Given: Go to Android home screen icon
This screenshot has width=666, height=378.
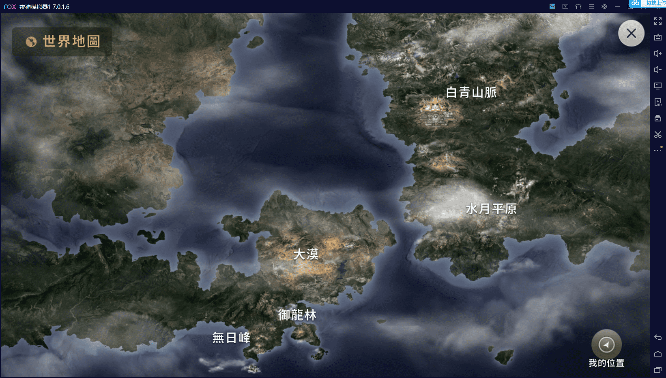Looking at the screenshot, I should tap(658, 354).
